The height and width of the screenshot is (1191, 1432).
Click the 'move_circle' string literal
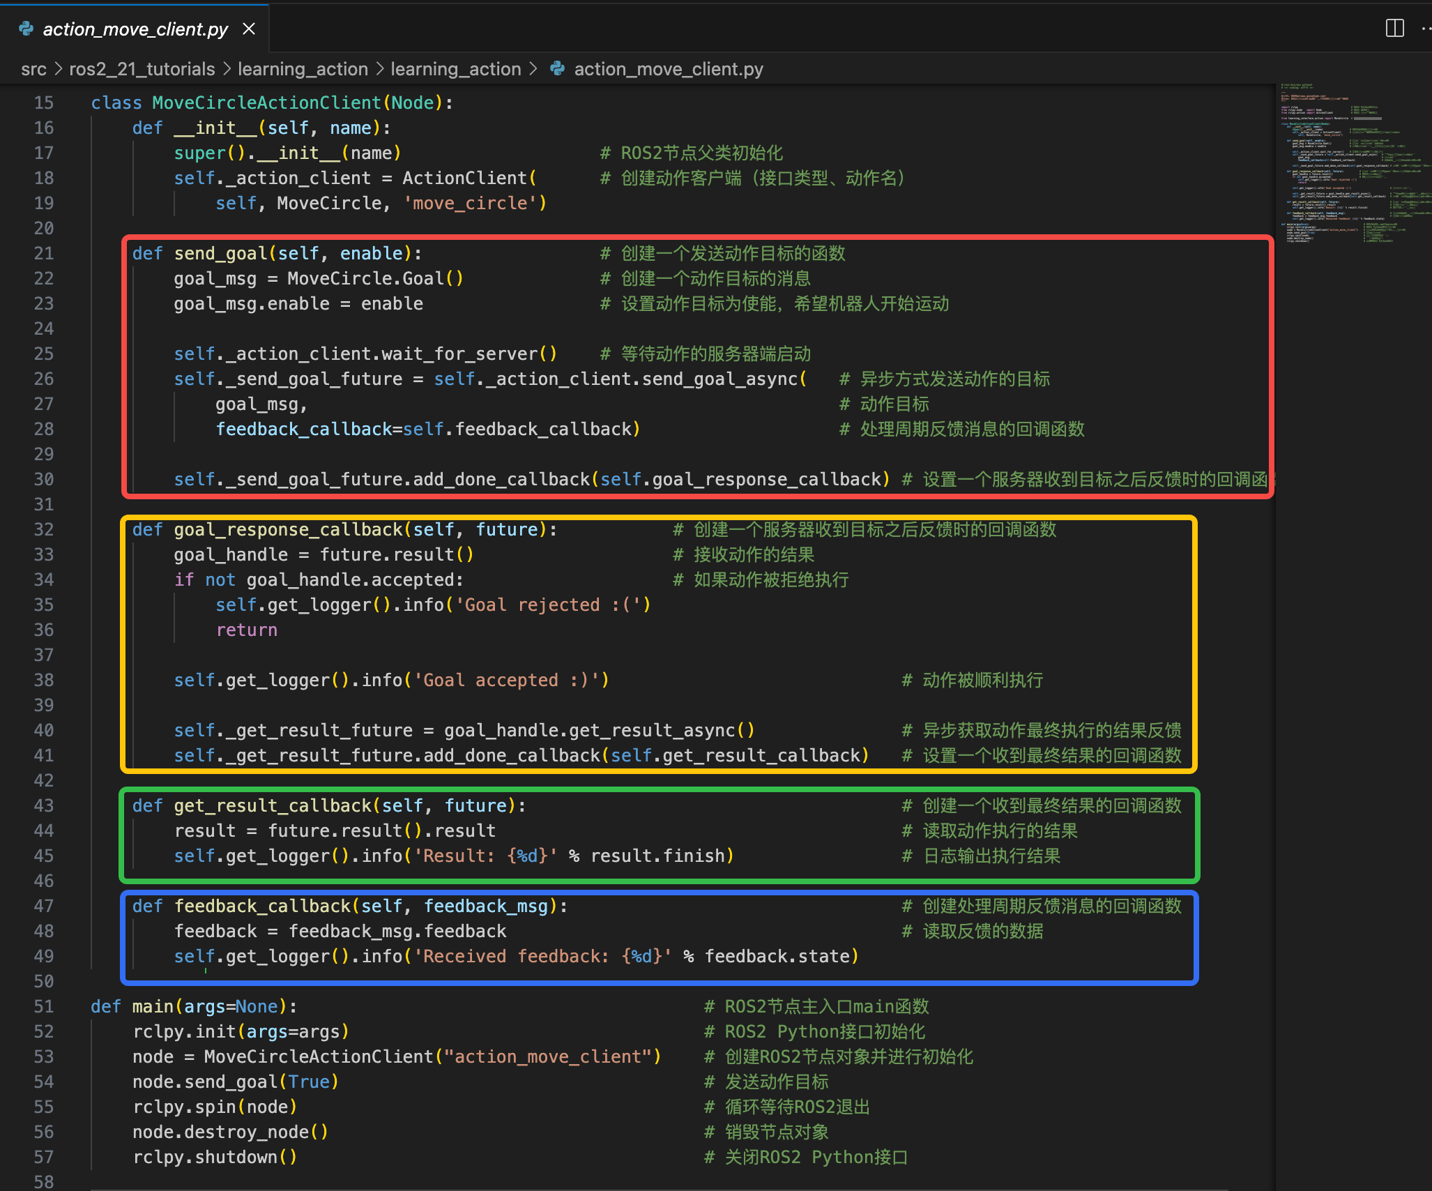point(470,203)
